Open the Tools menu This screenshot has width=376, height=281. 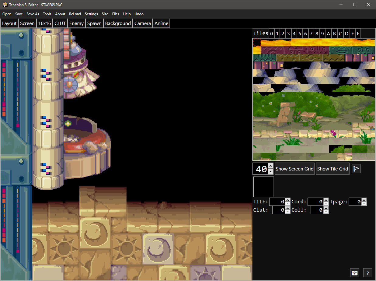pos(47,14)
